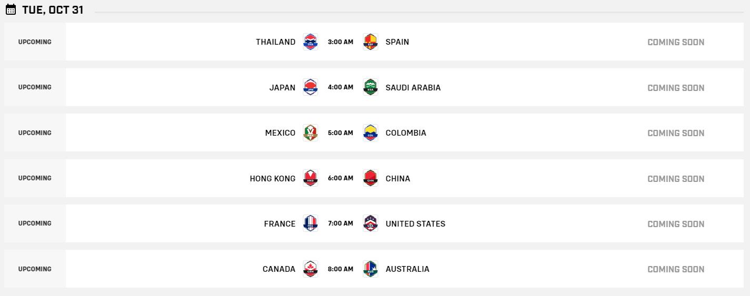Click the China team logo
This screenshot has height=296, width=750.
371,178
